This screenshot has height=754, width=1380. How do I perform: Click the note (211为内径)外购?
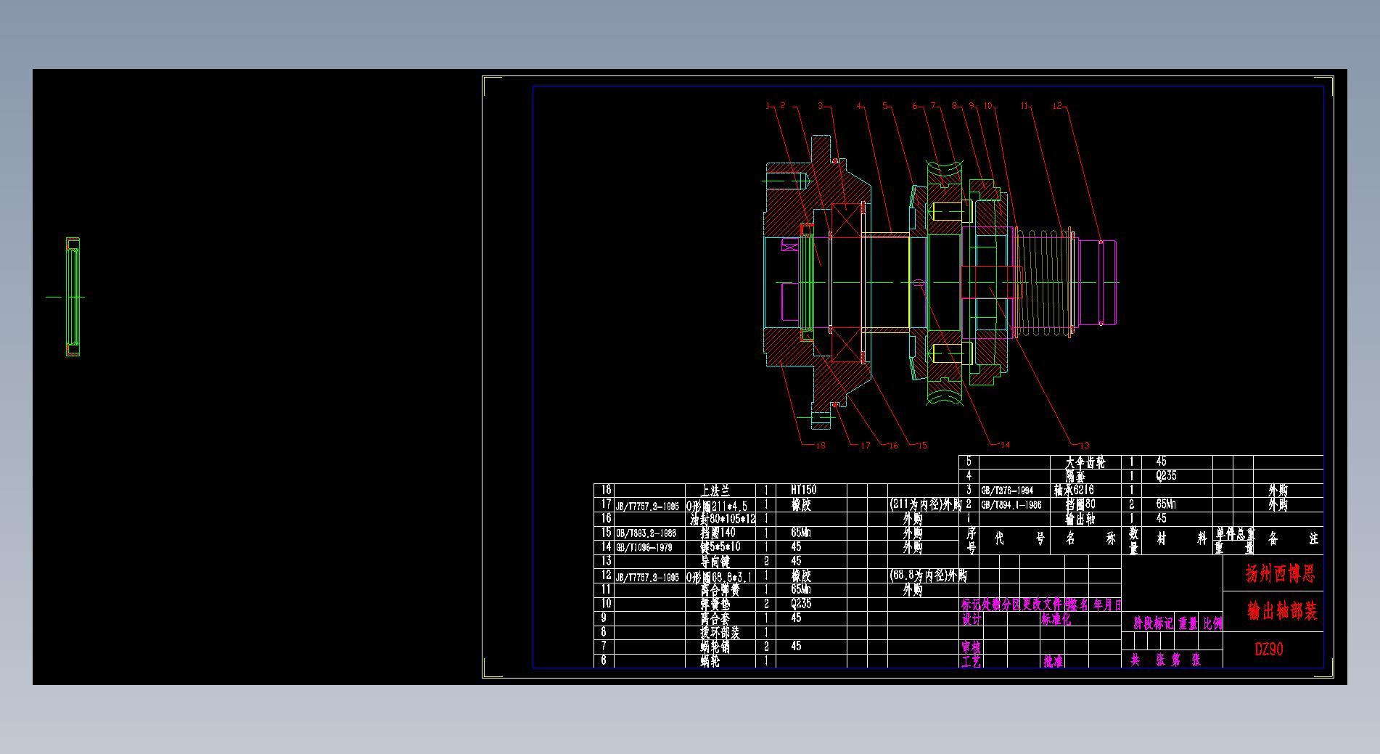pos(925,504)
